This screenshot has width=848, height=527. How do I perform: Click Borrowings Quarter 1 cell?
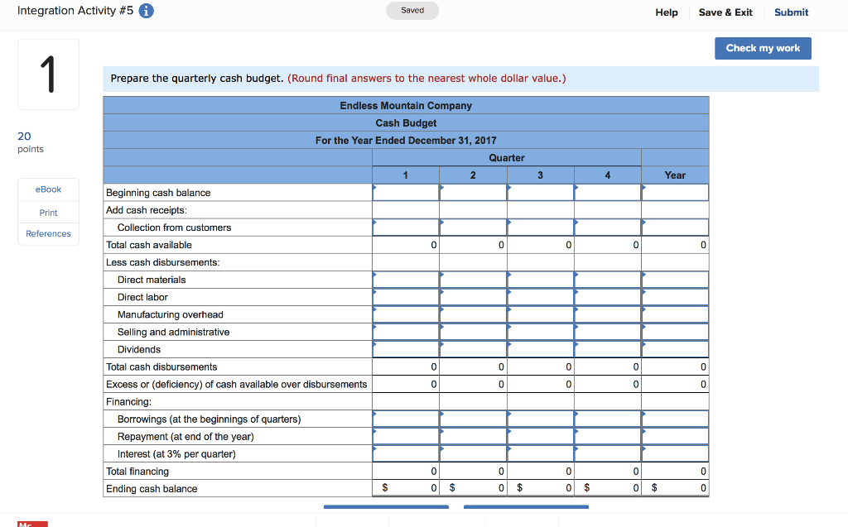click(406, 419)
